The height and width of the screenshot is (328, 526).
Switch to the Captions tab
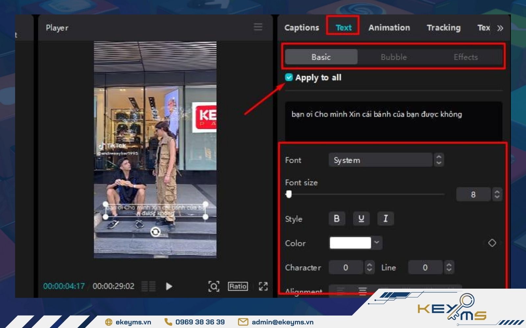(x=301, y=28)
